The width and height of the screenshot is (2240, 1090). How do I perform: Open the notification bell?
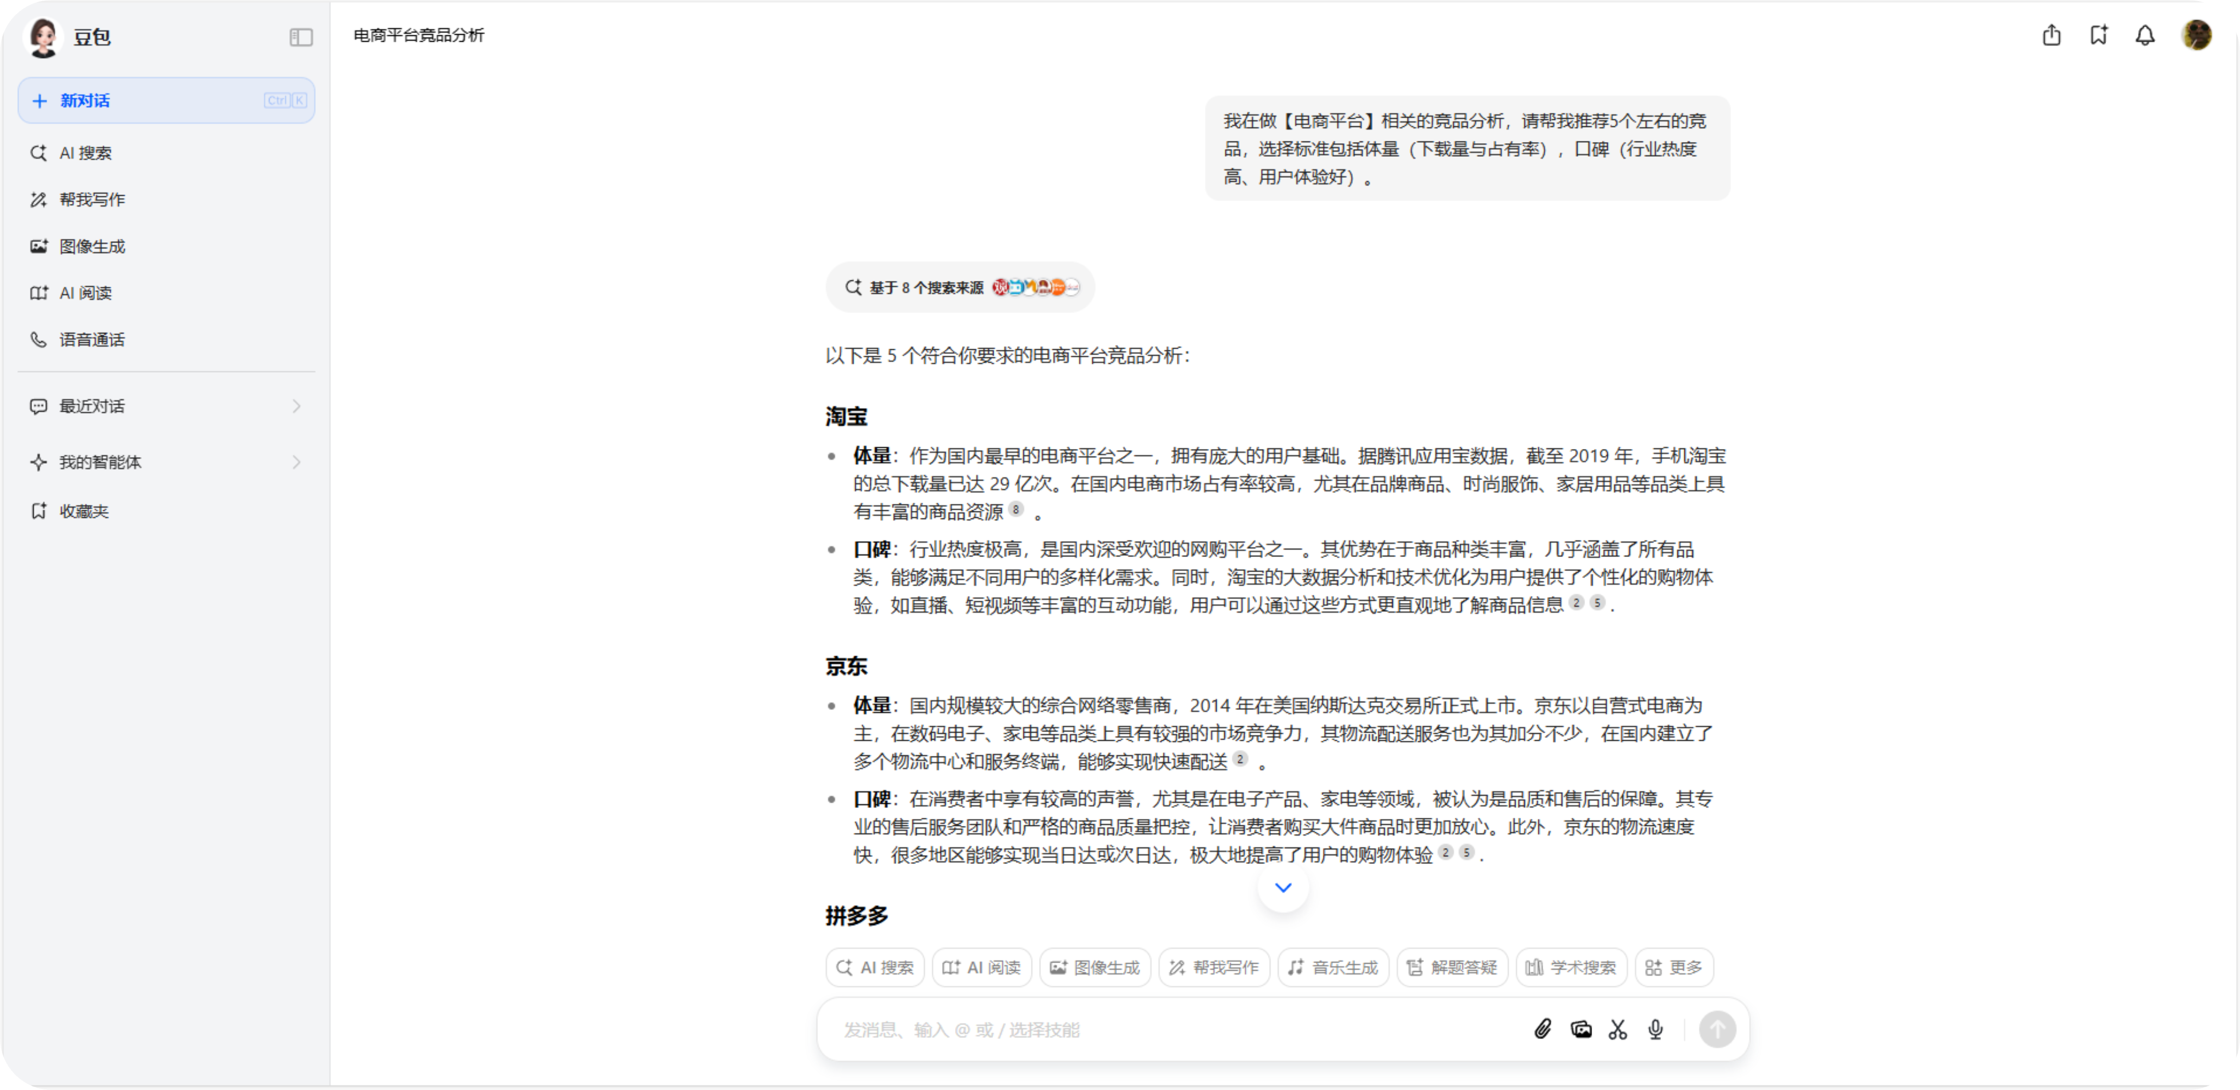pos(2146,36)
